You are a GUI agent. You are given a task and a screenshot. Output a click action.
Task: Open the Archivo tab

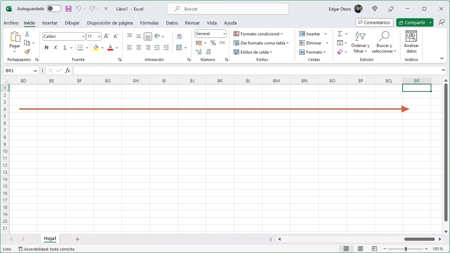click(11, 23)
